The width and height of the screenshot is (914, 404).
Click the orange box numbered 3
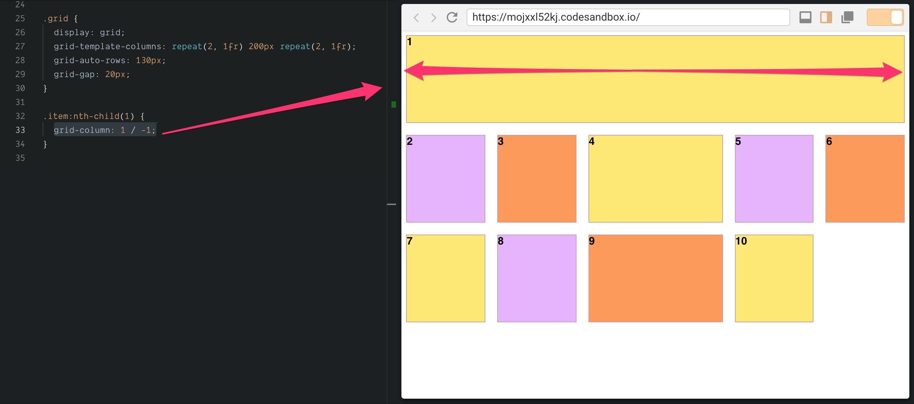[537, 179]
